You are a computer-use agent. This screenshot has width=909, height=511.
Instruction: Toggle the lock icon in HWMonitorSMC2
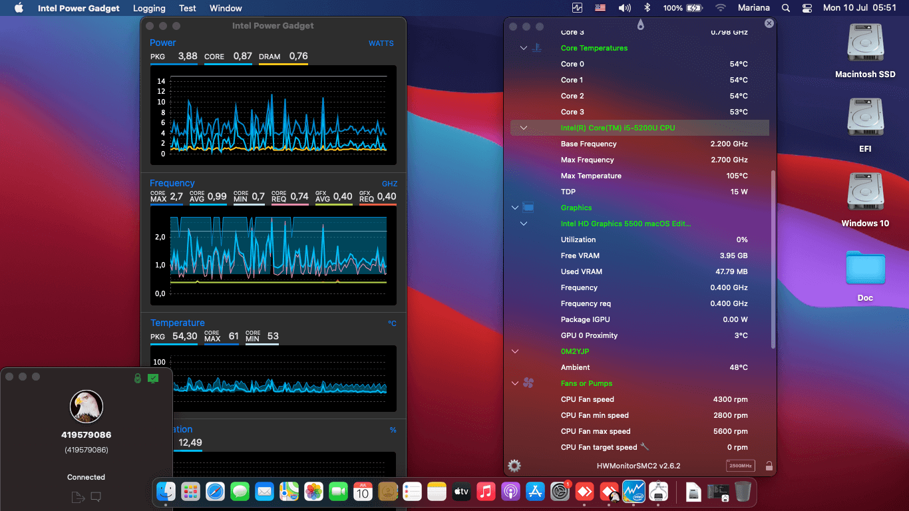[769, 466]
